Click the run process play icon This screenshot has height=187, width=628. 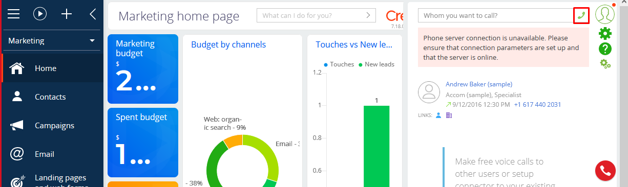point(40,14)
